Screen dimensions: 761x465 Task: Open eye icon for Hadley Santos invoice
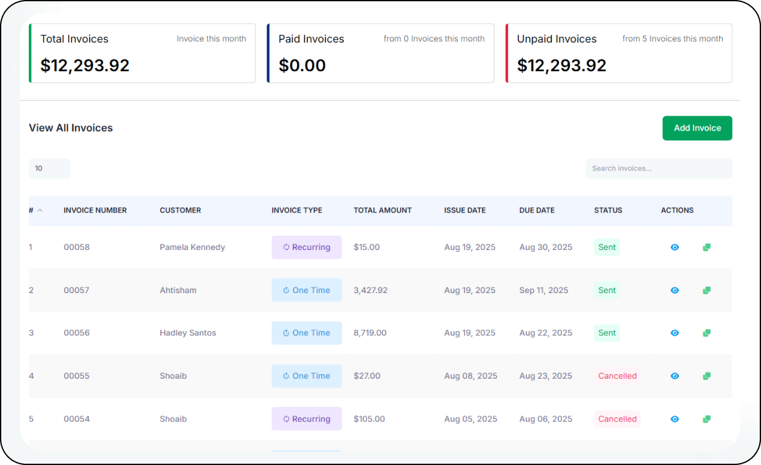pyautogui.click(x=675, y=333)
